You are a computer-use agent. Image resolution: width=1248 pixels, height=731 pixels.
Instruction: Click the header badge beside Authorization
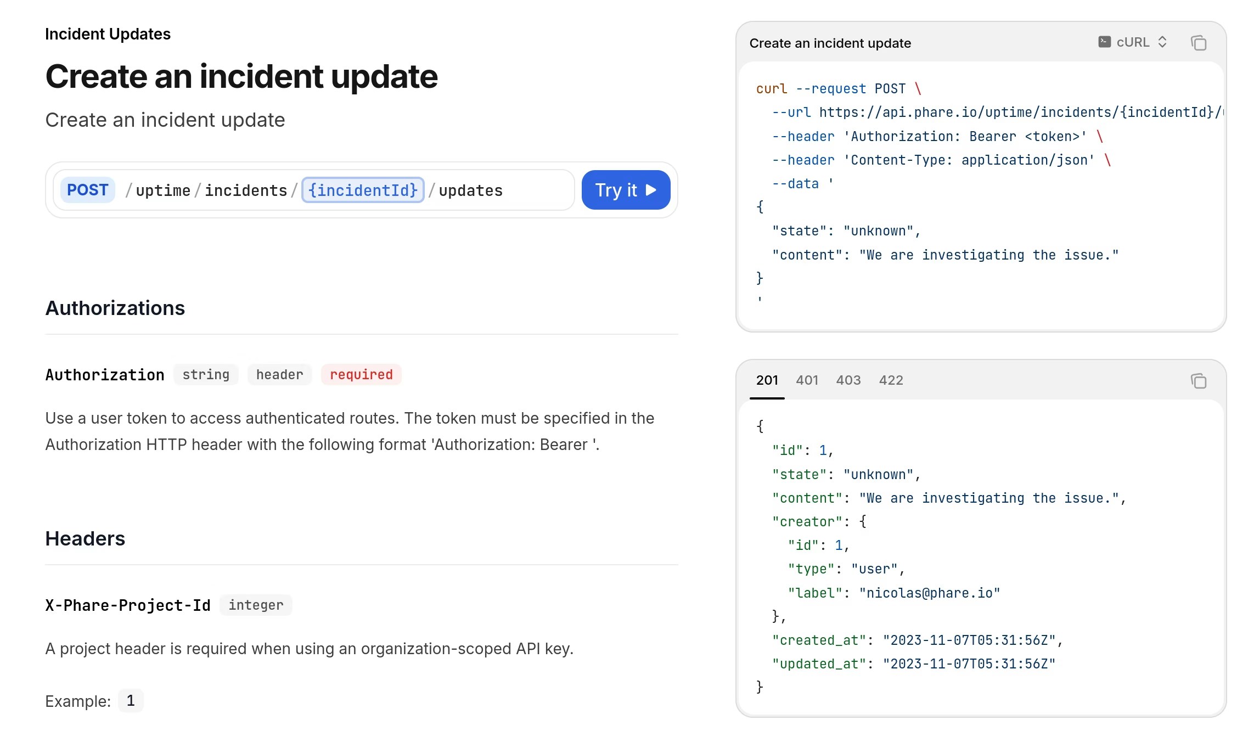(x=279, y=374)
